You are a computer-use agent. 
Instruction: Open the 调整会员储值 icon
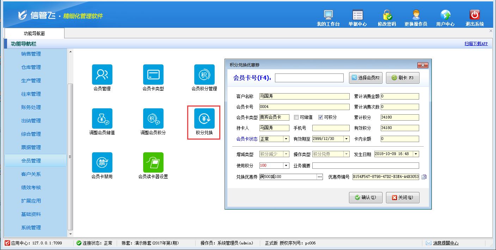coord(102,118)
